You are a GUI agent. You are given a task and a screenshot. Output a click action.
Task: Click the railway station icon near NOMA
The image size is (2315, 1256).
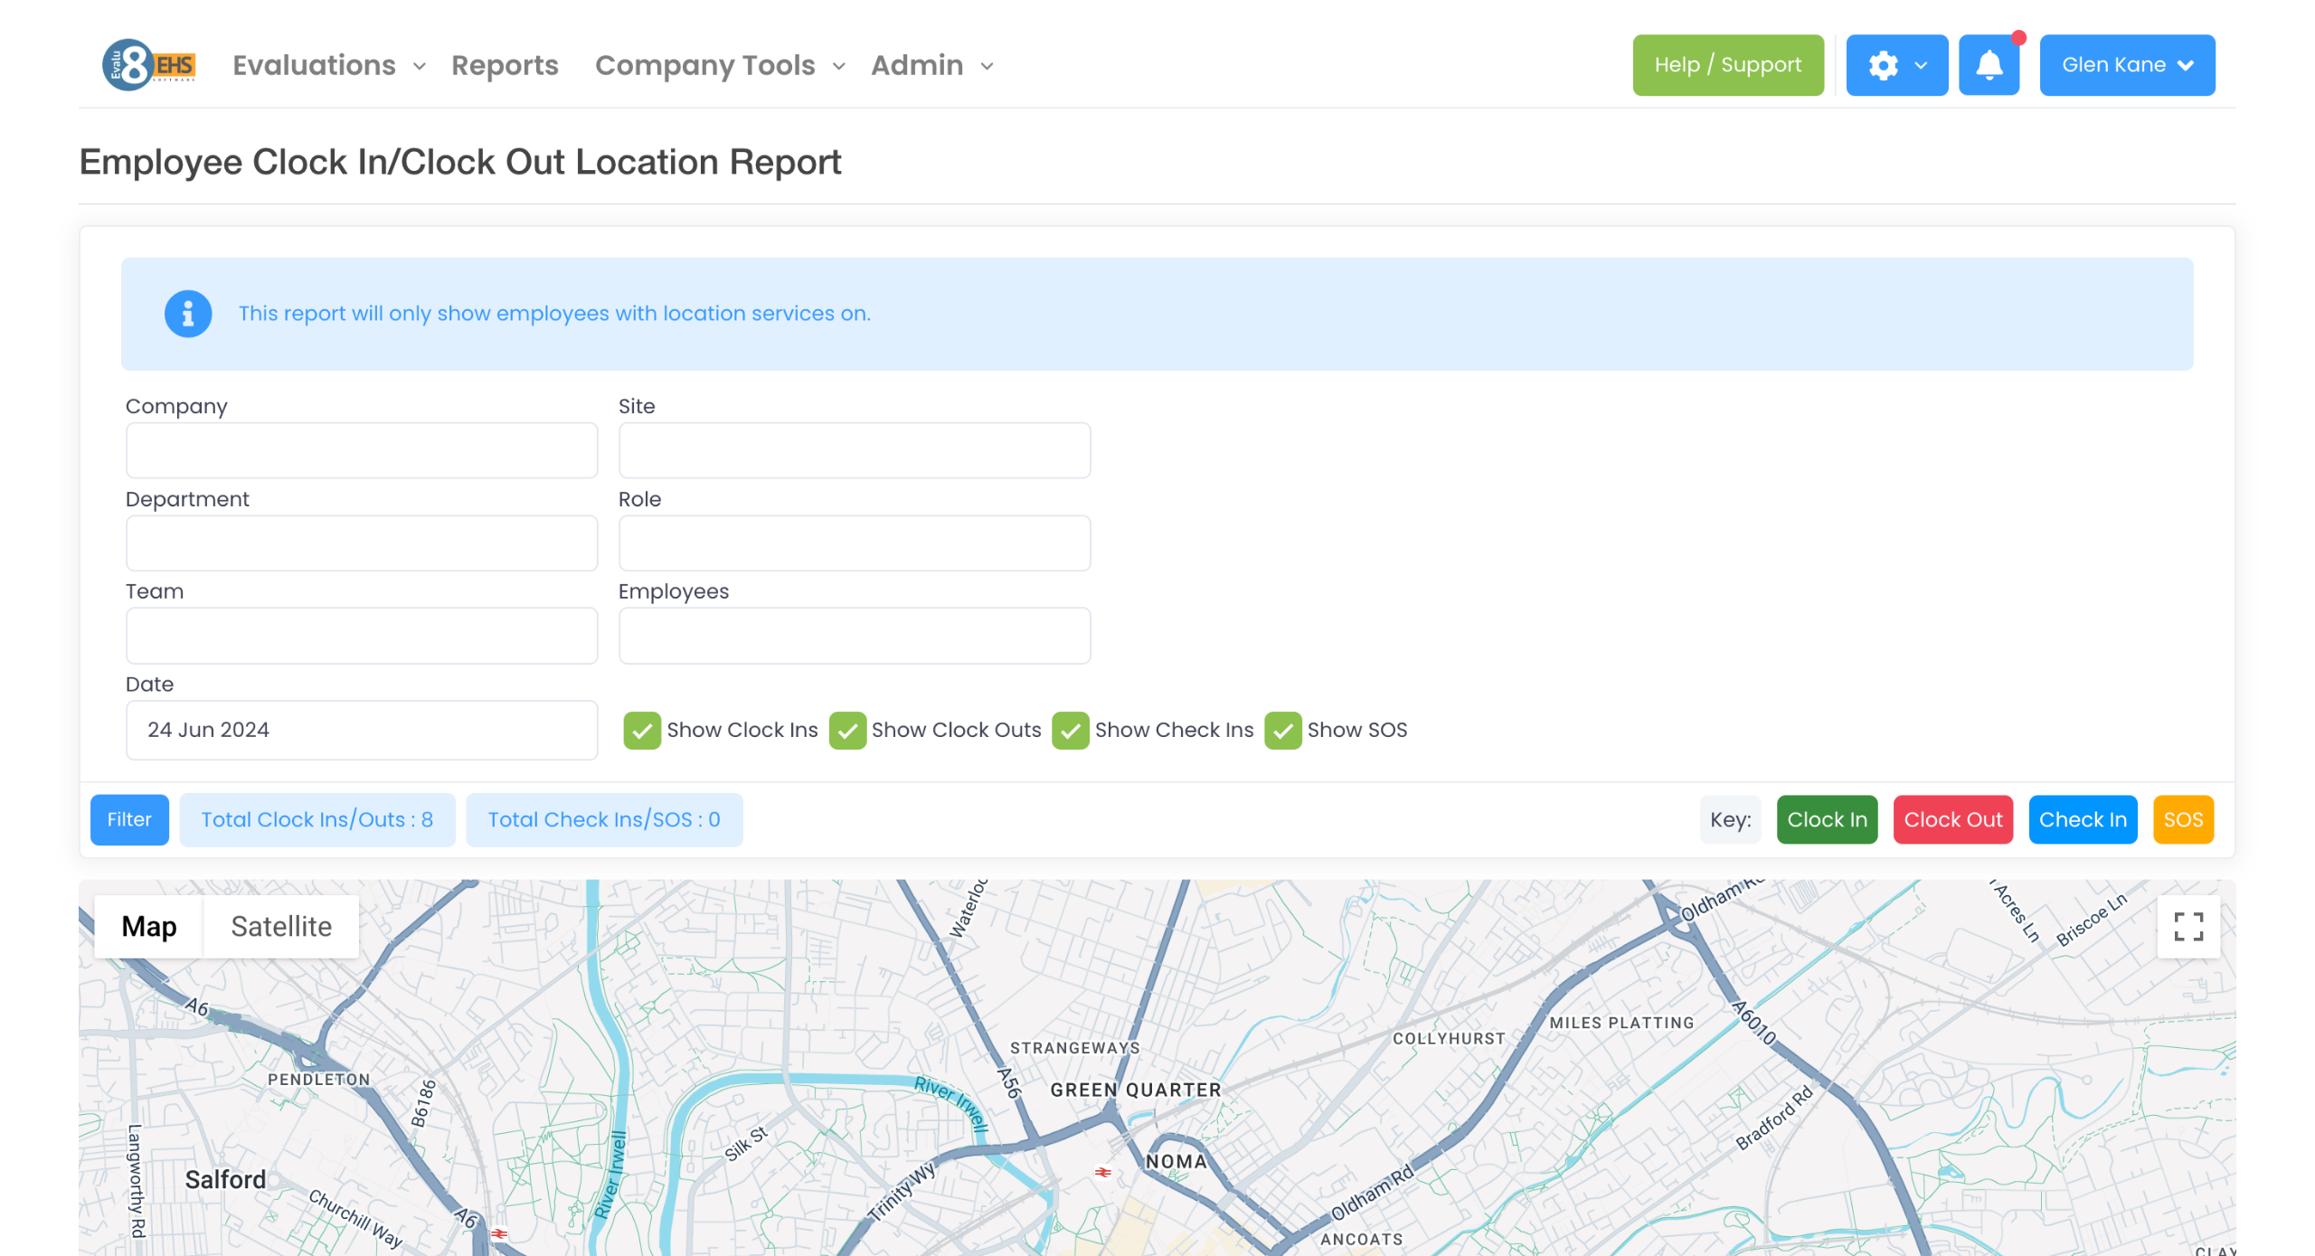click(x=1102, y=1172)
